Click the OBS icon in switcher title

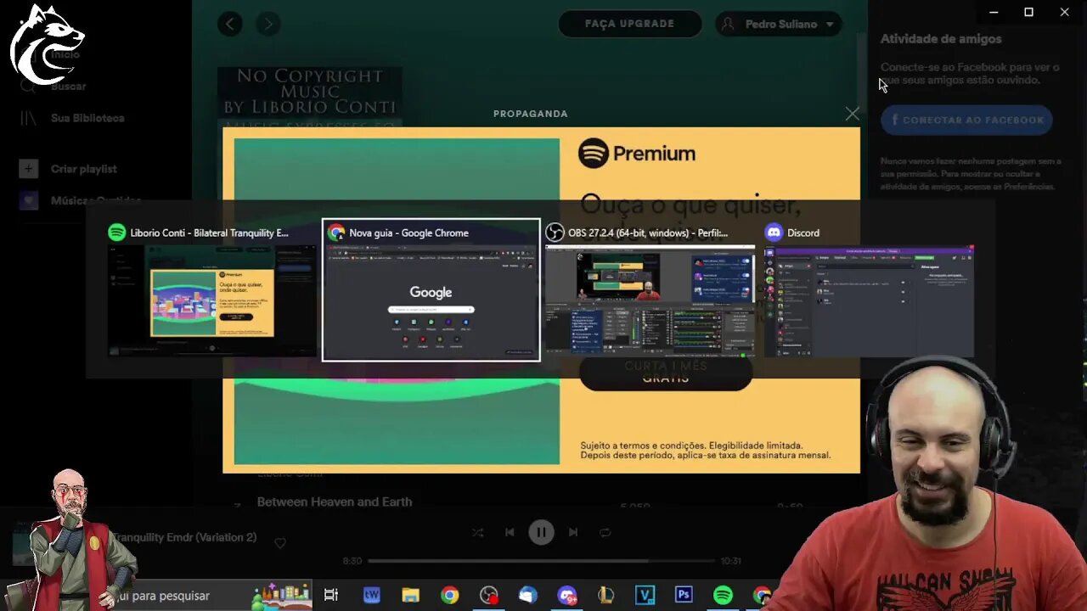click(x=555, y=233)
